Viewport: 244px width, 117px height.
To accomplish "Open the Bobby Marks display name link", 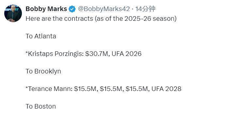I will [46, 9].
